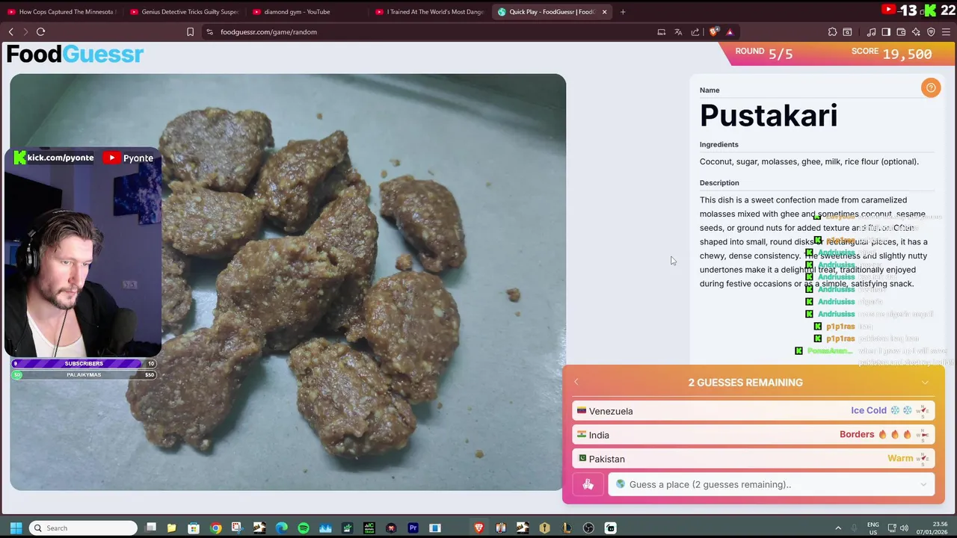
Task: Open the browser hamburger menu
Action: coord(946,32)
